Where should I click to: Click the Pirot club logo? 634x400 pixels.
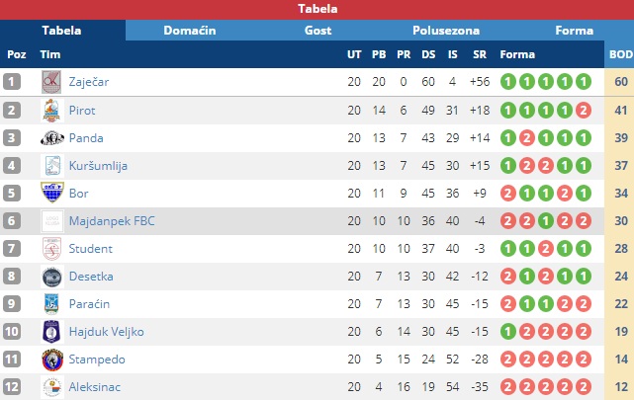pyautogui.click(x=51, y=111)
